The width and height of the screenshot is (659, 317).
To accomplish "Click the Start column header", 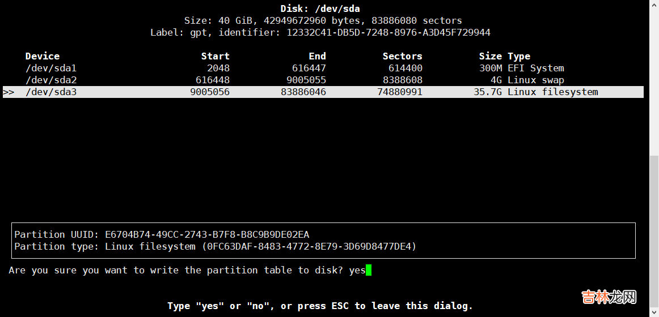I will (x=215, y=56).
